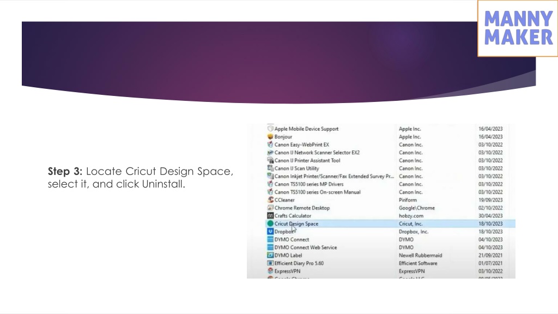Click the 02/10/2022 install date

(490, 208)
